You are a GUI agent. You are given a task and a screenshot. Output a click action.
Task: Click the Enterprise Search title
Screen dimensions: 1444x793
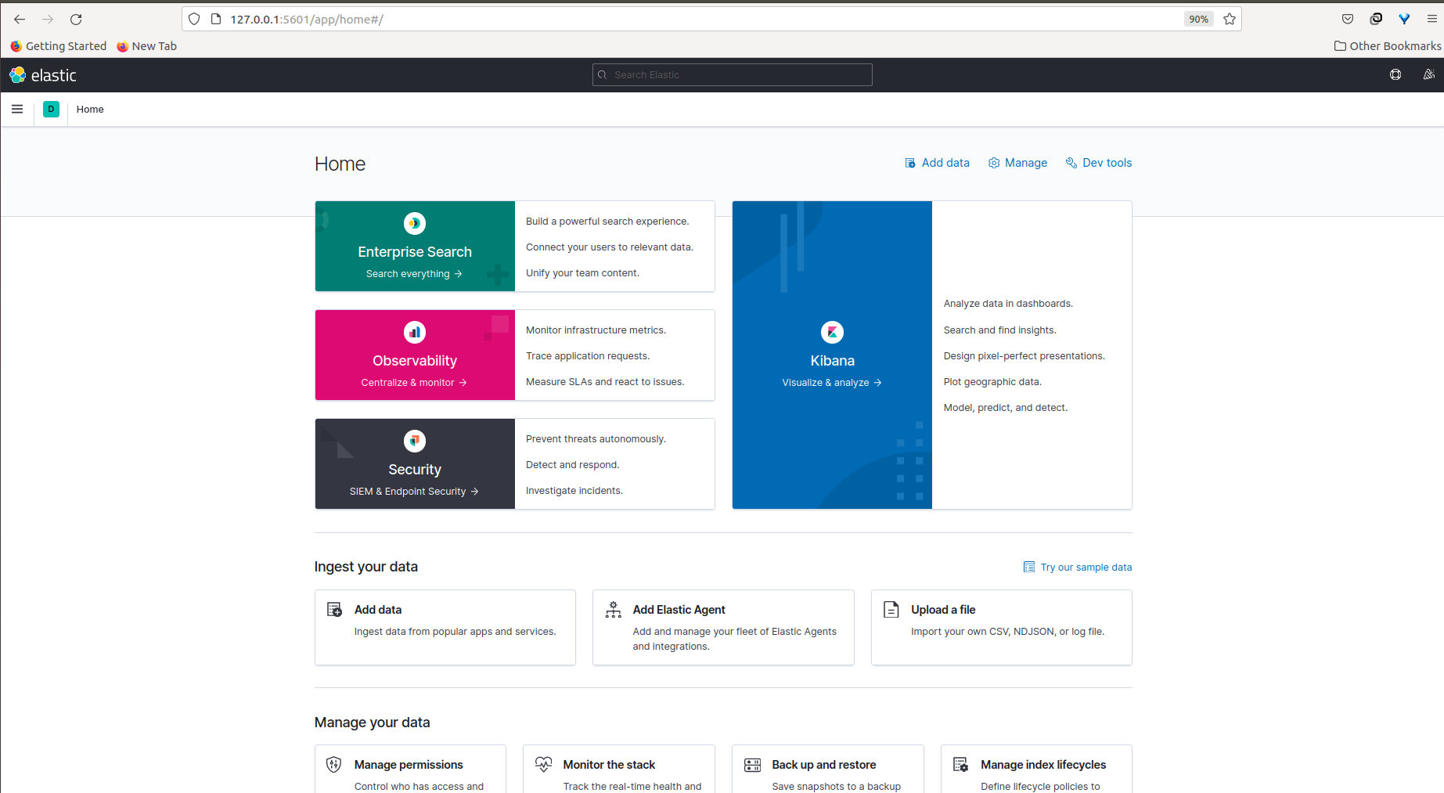click(415, 252)
